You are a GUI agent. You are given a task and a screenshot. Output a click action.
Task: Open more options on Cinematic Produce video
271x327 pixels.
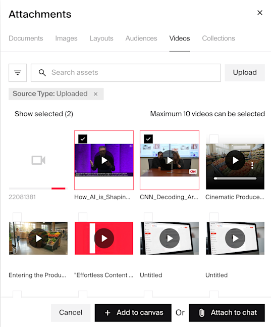pos(252,165)
